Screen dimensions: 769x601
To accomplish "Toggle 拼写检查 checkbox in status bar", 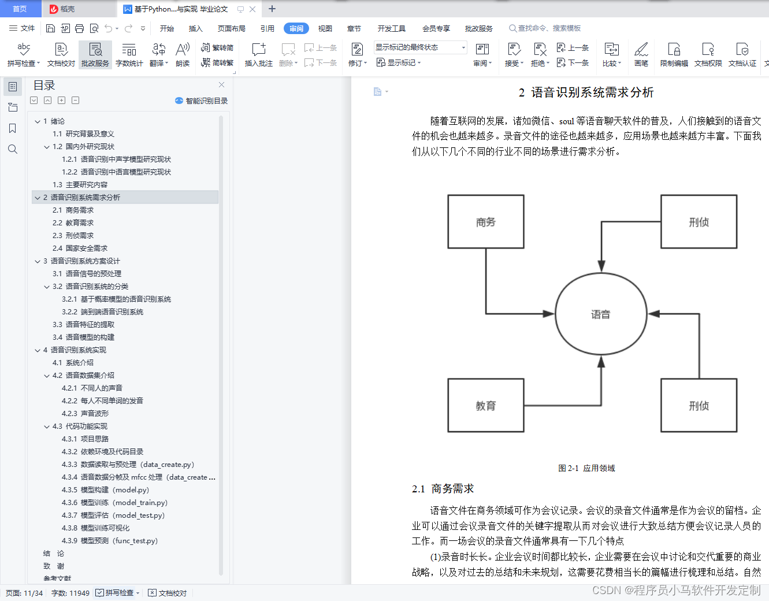I will click(x=100, y=593).
